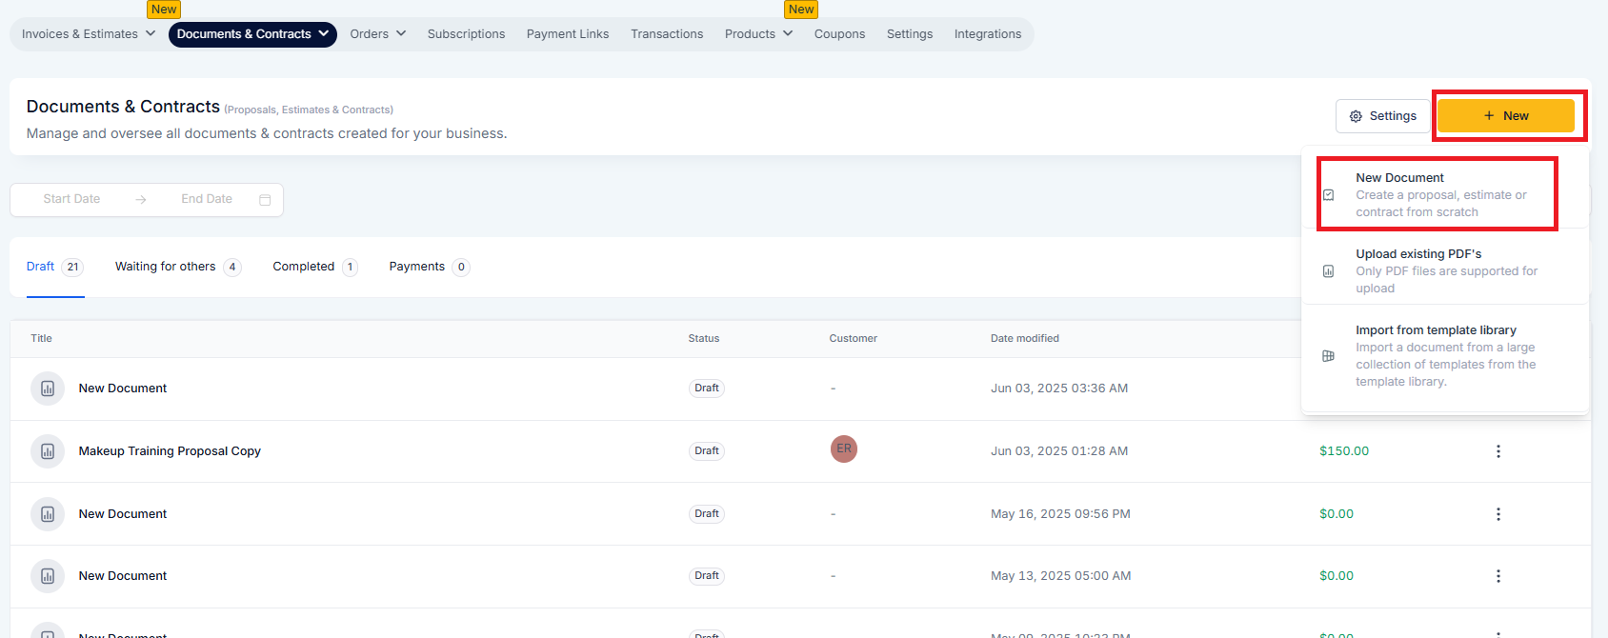Go to the Transactions page

click(667, 34)
